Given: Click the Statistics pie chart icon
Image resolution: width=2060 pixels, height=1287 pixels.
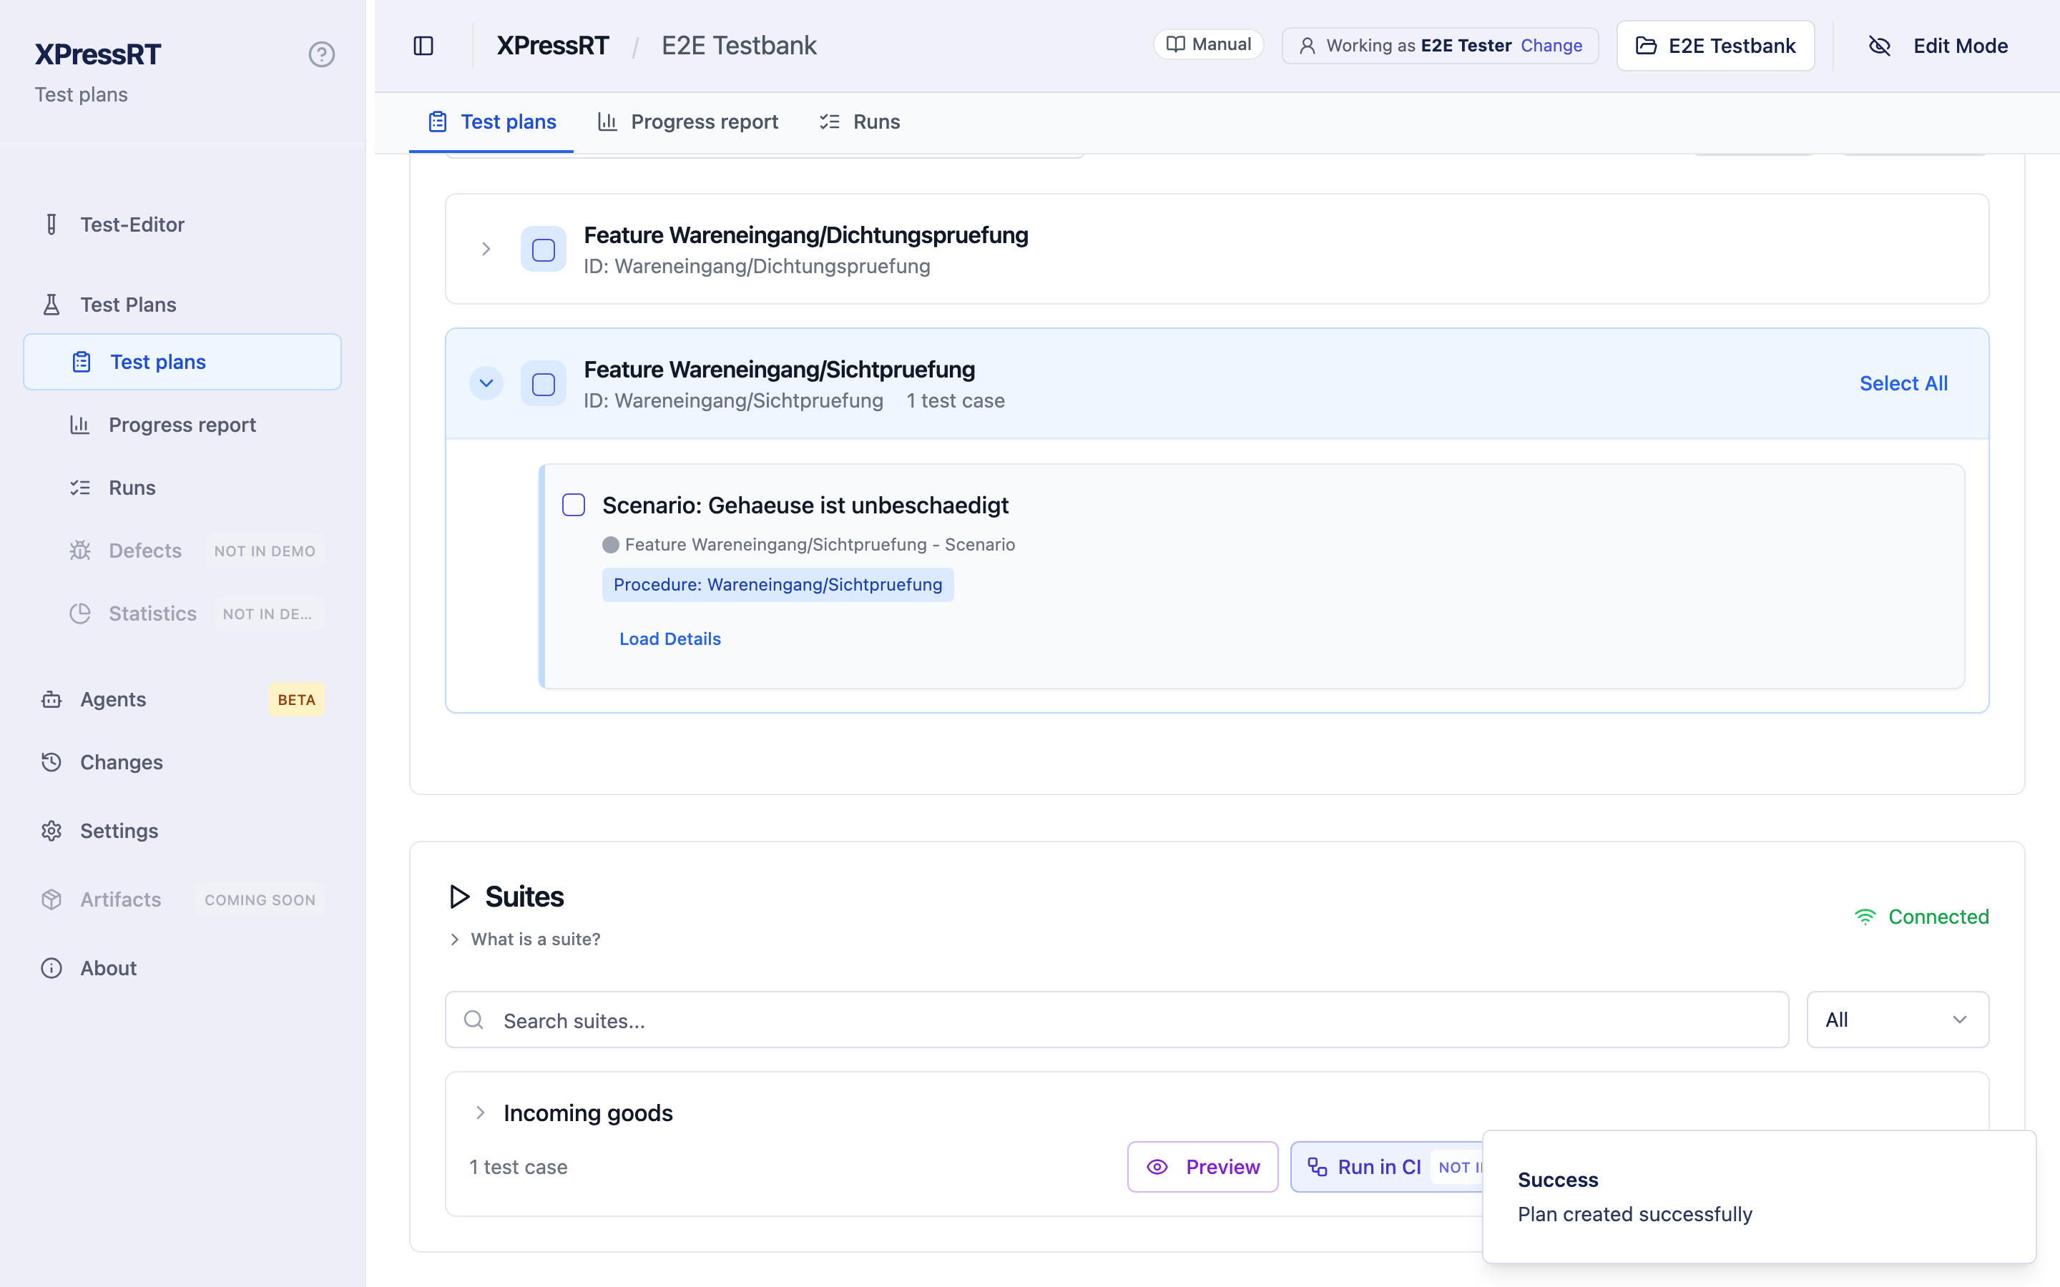Looking at the screenshot, I should coord(80,613).
